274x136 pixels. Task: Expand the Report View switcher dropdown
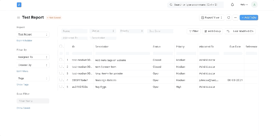(212, 18)
